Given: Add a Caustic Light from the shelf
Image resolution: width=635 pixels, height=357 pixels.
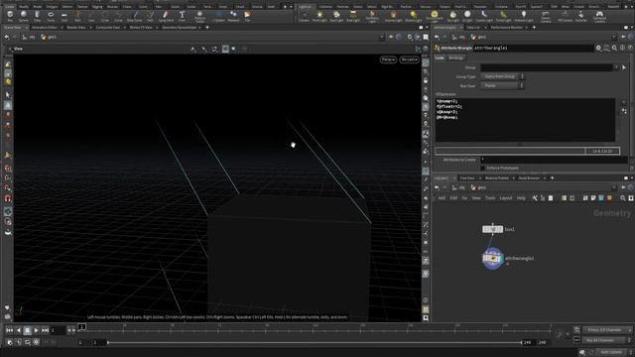Looking at the screenshot, I should coord(484,16).
